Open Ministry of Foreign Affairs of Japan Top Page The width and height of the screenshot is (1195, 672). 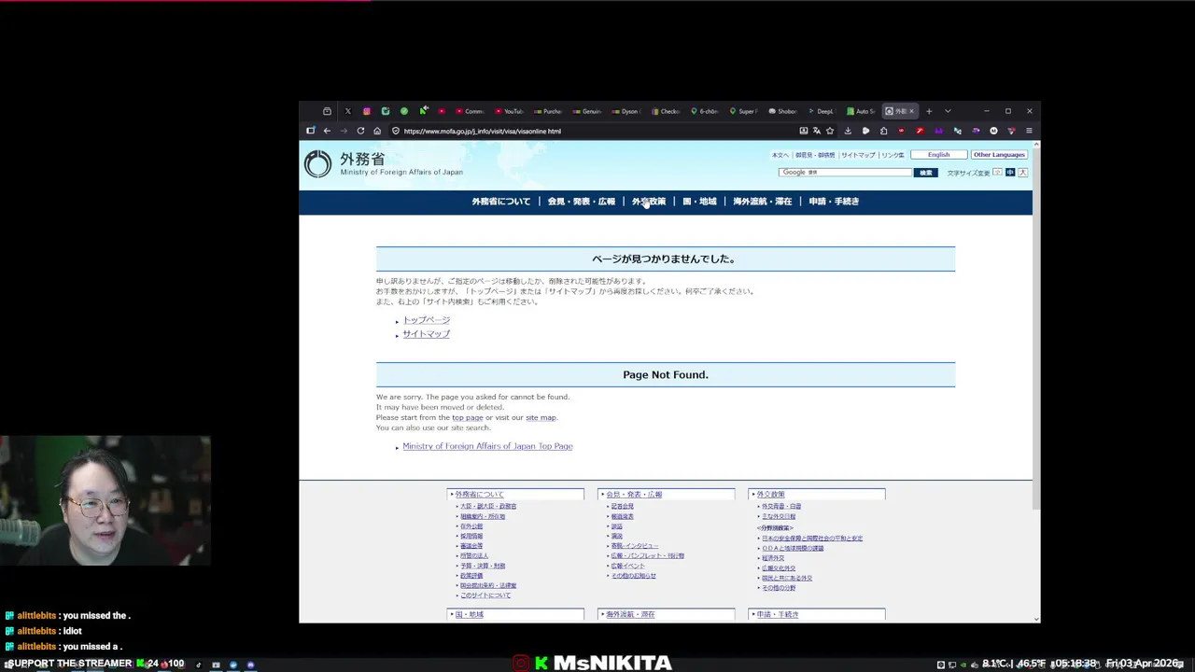click(x=487, y=446)
